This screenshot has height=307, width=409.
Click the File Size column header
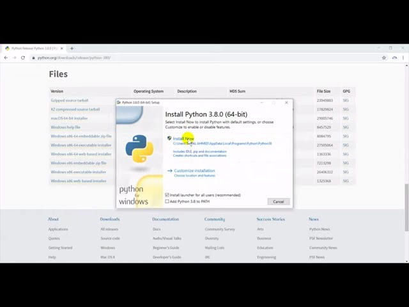pyautogui.click(x=323, y=91)
